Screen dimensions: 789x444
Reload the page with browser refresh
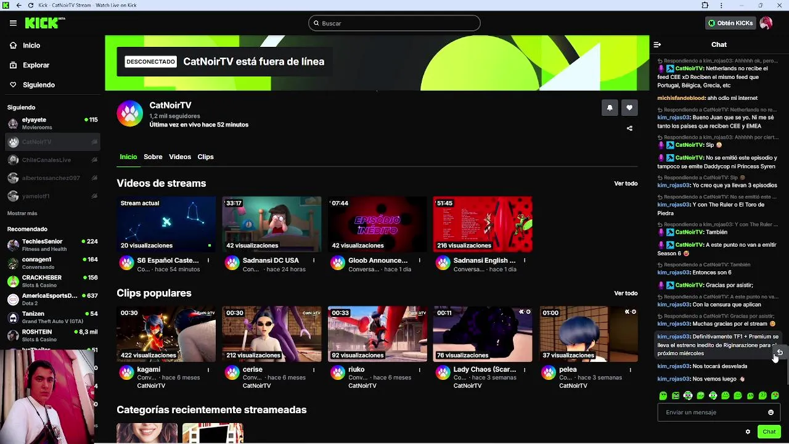[31, 5]
